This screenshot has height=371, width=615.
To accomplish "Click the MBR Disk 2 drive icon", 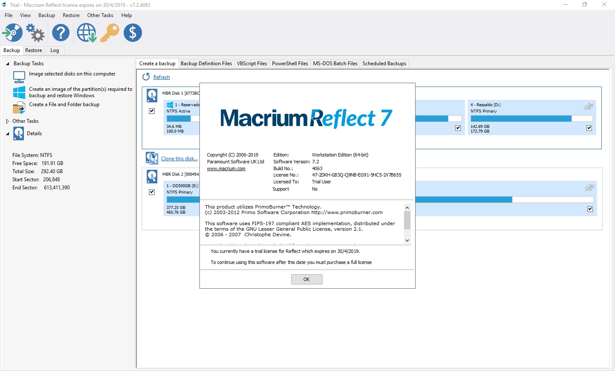I will pyautogui.click(x=152, y=176).
